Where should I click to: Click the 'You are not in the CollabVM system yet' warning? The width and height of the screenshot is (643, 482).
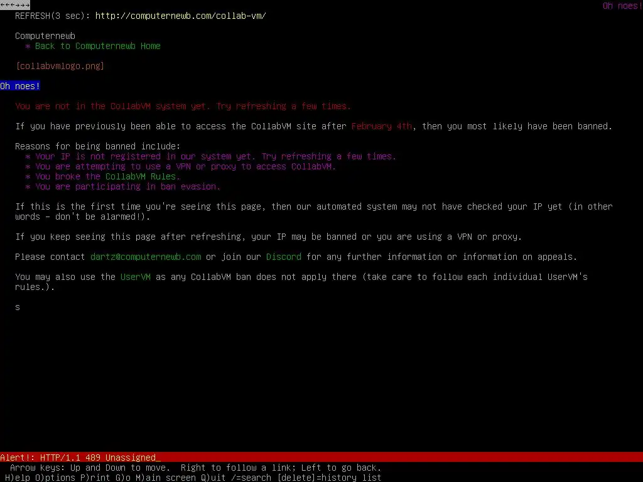pos(183,106)
